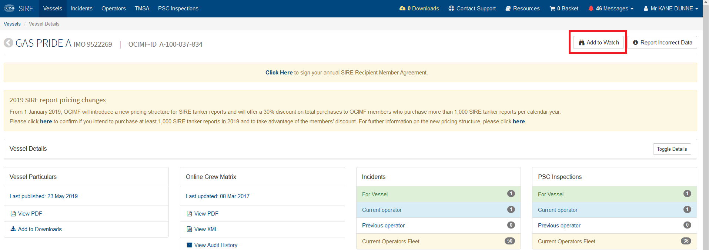Viewport: 709px width, 250px height.
Task: Open View PDF under Vessel Particulars
Action: tap(30, 214)
